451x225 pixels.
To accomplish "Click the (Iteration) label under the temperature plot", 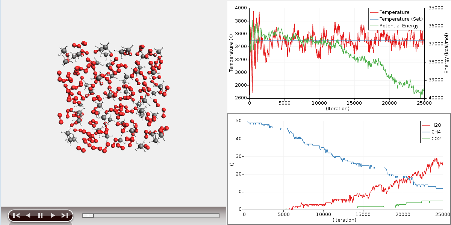I will coord(337,109).
